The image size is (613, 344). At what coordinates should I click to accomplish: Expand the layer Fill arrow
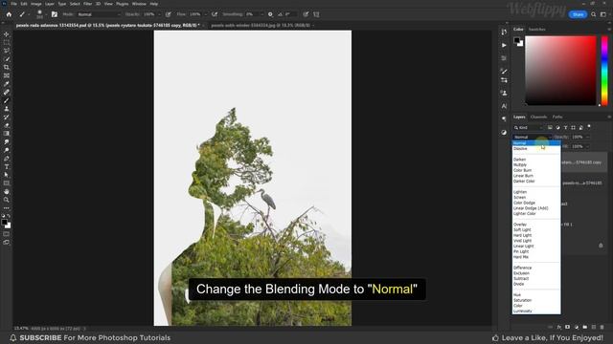coord(587,146)
